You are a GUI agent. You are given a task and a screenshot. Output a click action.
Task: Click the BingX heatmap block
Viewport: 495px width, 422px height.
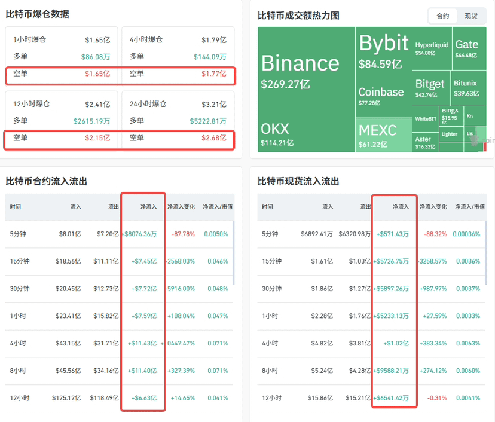pos(451,116)
